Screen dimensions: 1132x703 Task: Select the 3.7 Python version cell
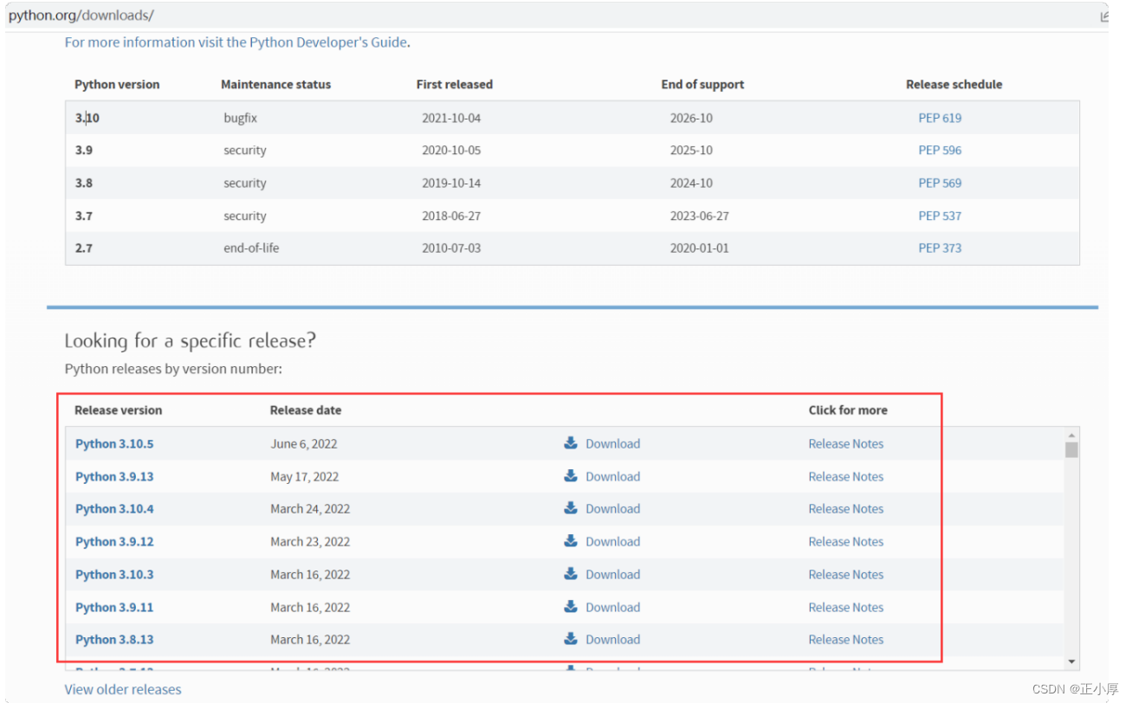(84, 216)
